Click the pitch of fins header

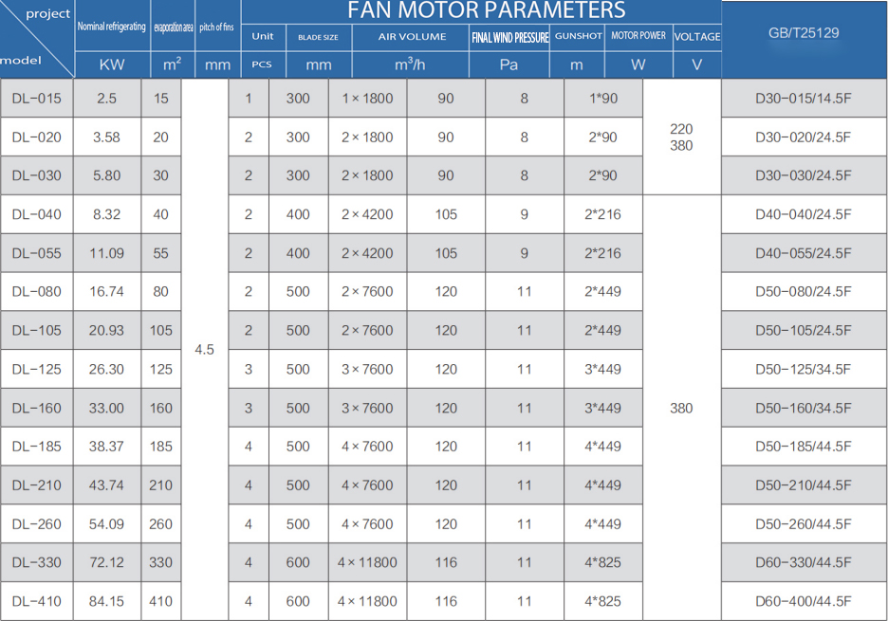pos(216,27)
